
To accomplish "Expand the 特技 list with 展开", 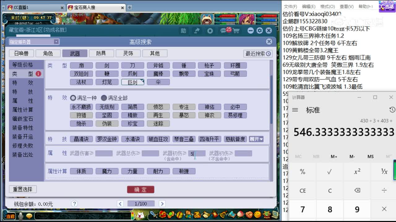I will [x=256, y=139].
